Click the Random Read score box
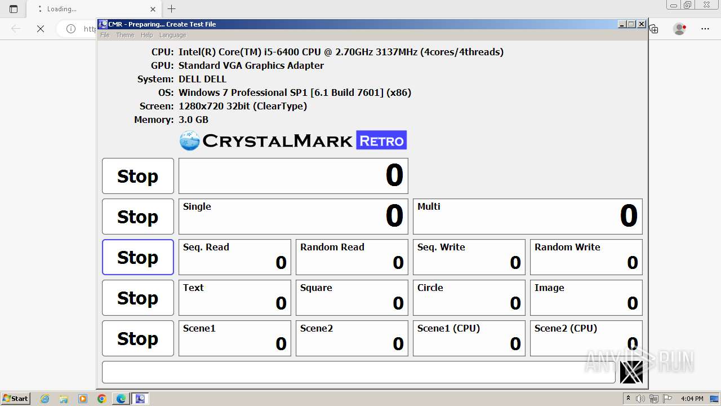The image size is (721, 406). click(x=352, y=257)
